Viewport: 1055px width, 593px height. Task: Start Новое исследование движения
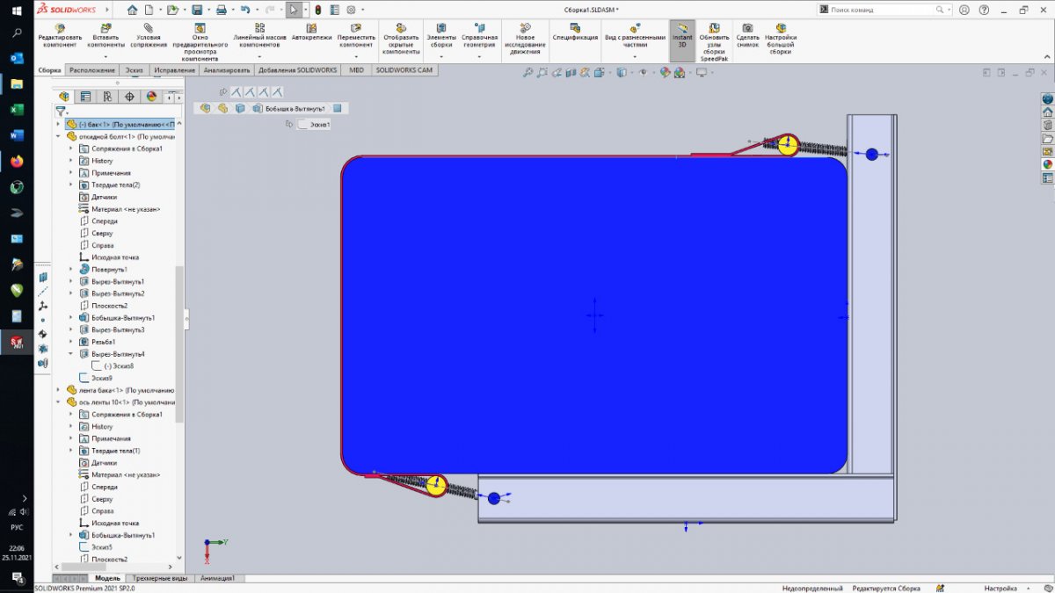(x=525, y=40)
